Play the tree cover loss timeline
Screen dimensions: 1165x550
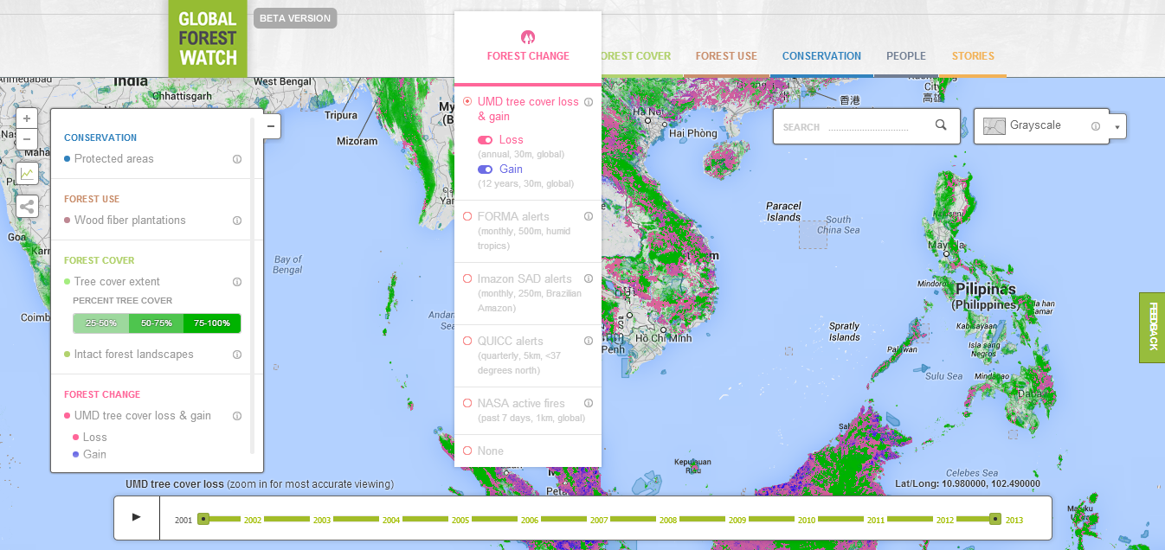pos(136,517)
